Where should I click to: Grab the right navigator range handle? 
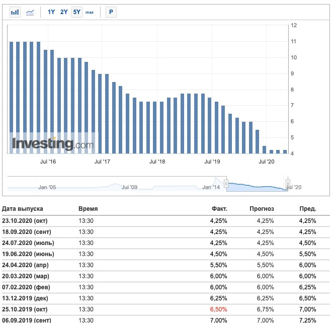click(288, 183)
